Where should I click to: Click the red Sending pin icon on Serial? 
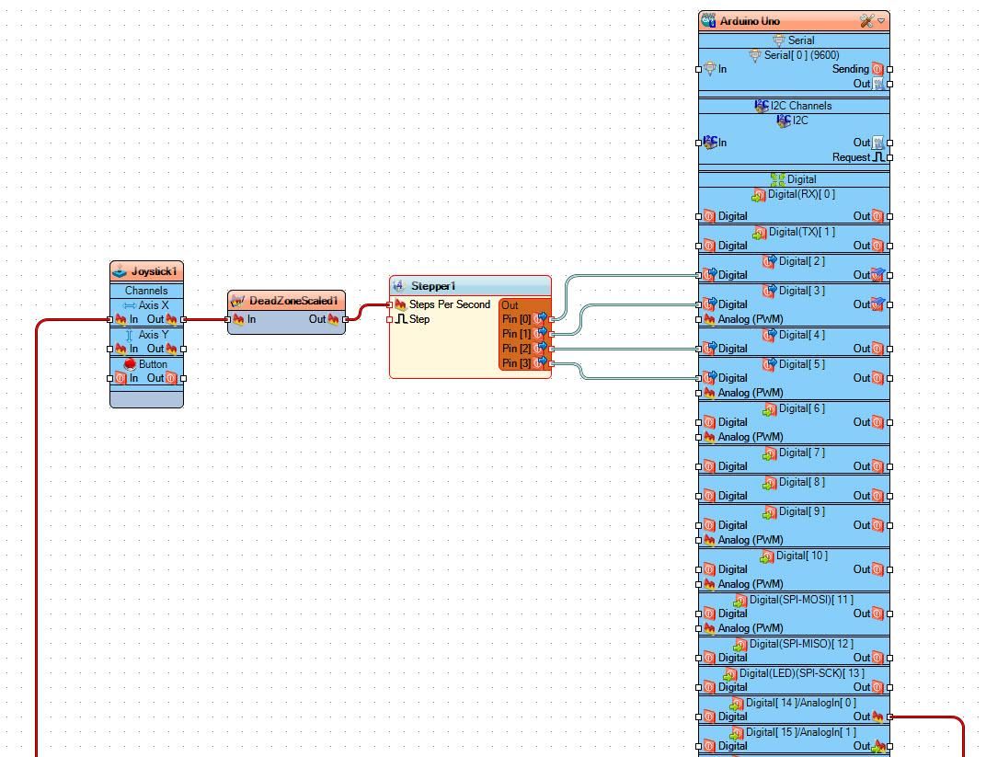pos(876,69)
